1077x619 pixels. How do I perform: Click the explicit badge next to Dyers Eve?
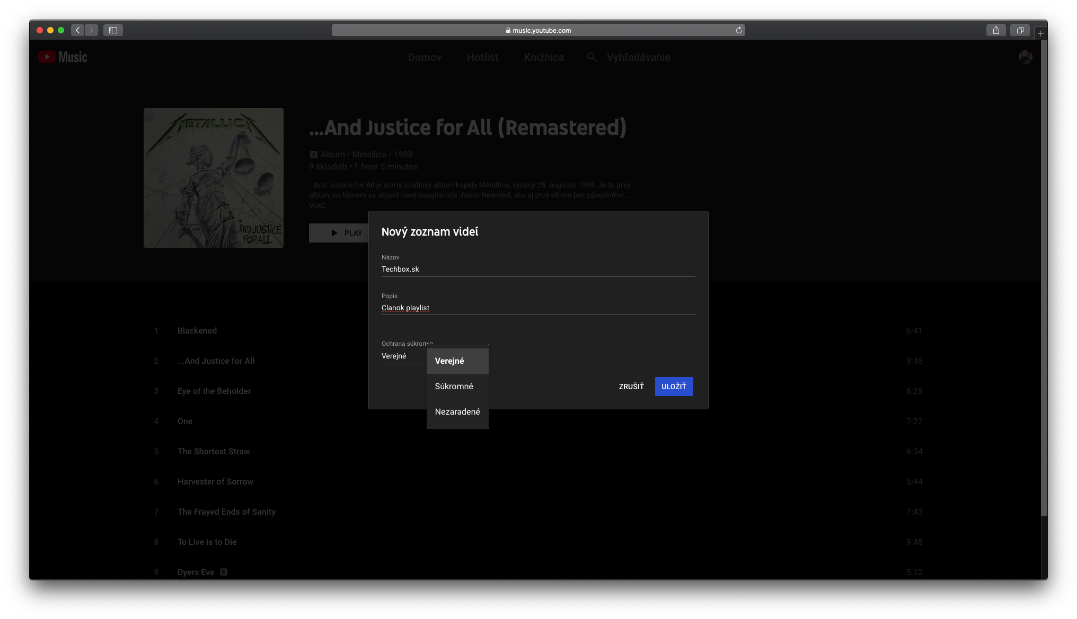point(224,572)
